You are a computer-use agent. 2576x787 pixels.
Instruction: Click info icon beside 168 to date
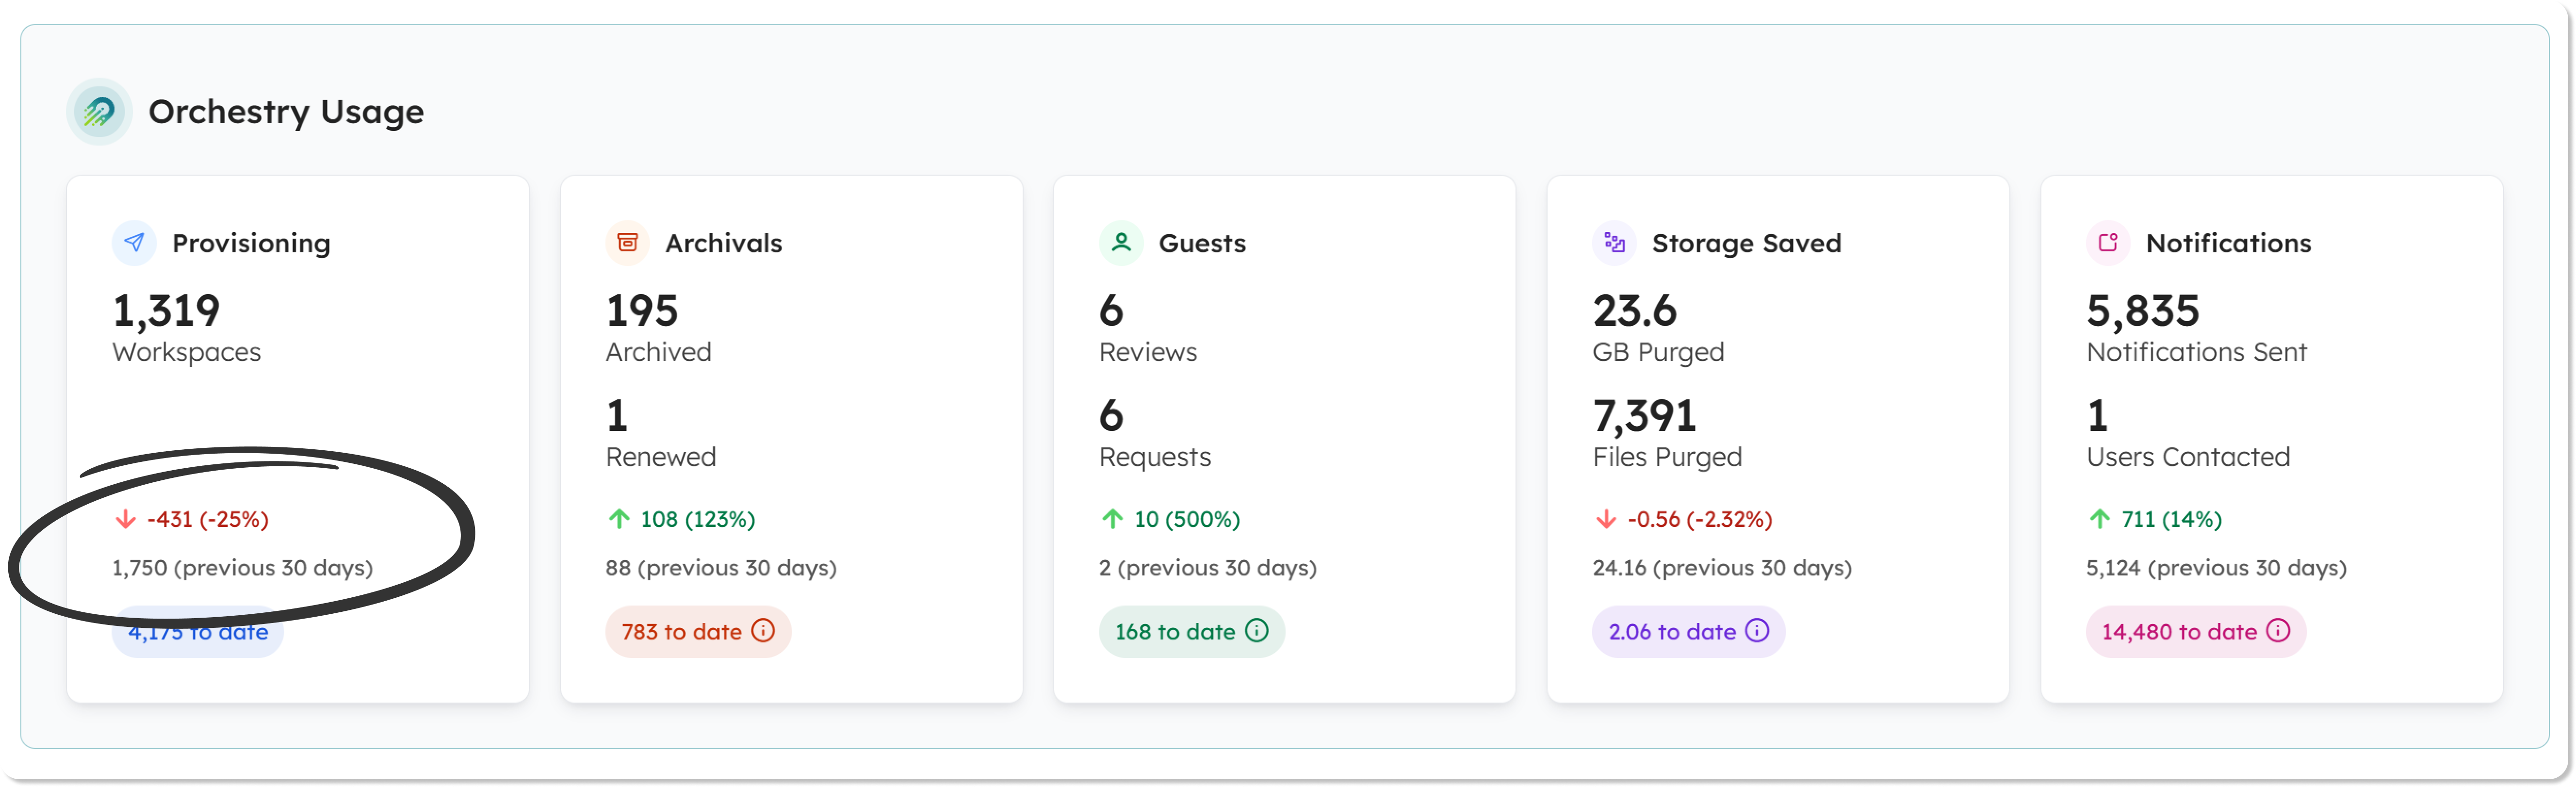coord(1257,630)
